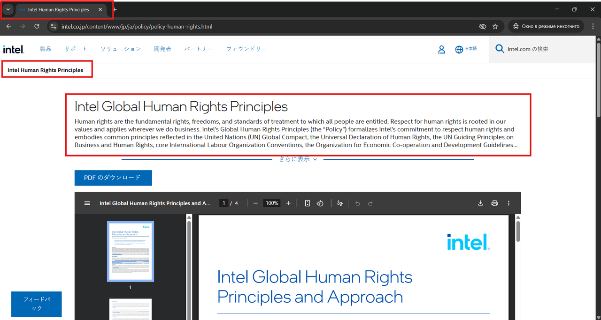The height and width of the screenshot is (320, 601).
Task: Open the ソリューション navigation menu
Action: pyautogui.click(x=121, y=49)
